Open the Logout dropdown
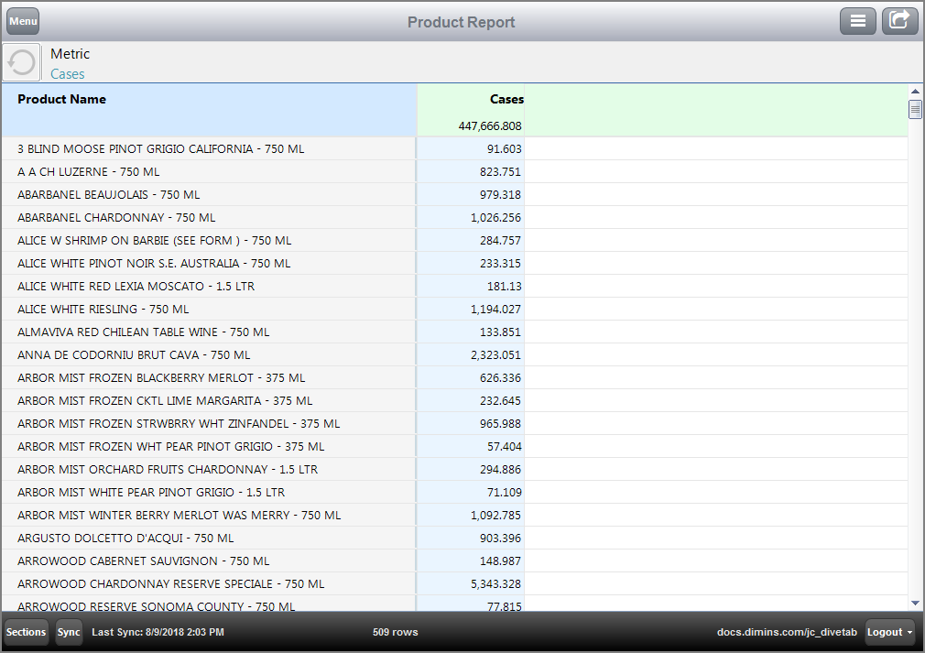Screen dimensions: 925x653 pos(887,632)
